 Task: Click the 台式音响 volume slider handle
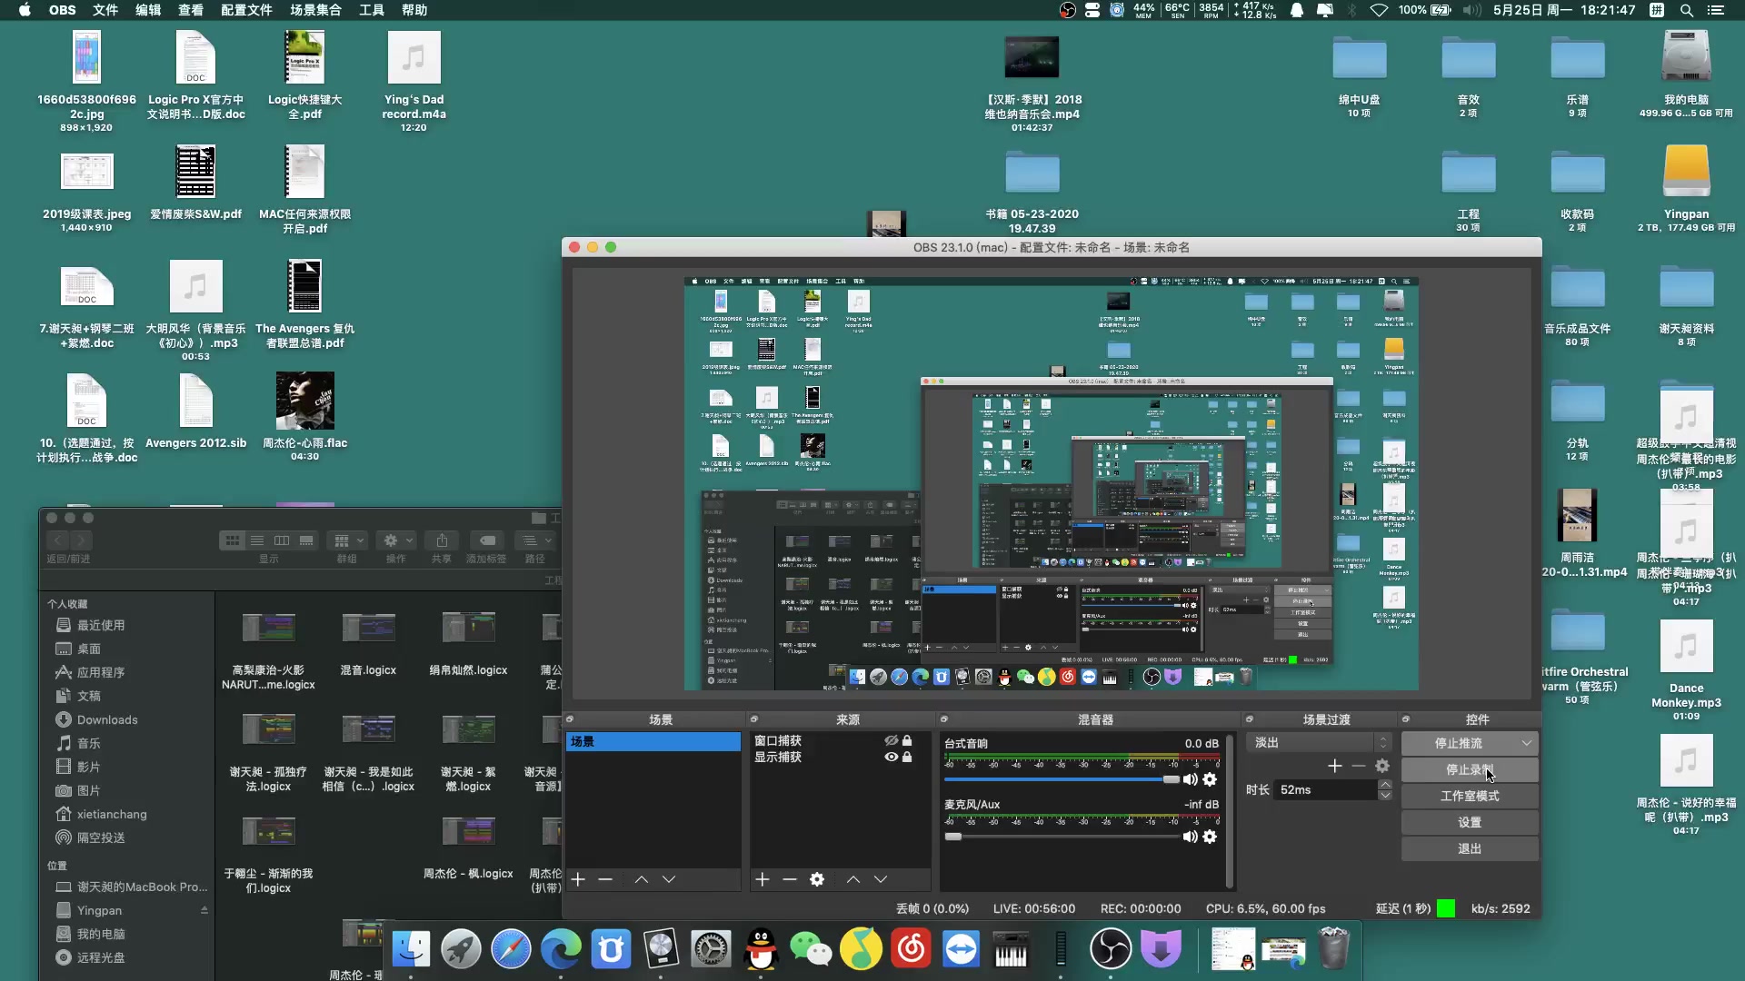(x=1171, y=779)
